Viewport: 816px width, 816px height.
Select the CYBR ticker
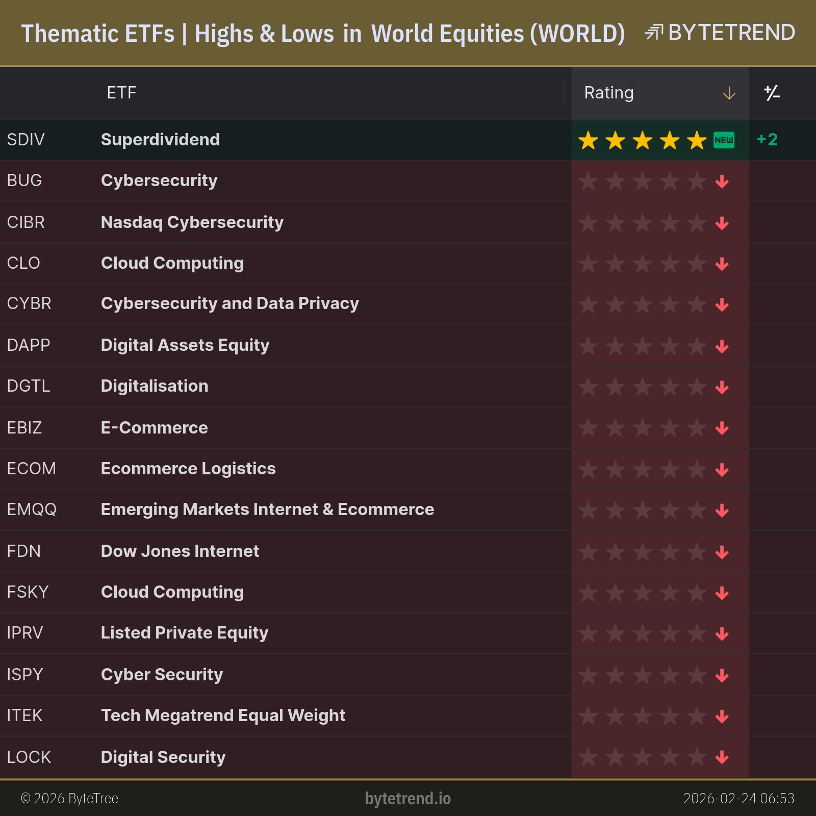29,303
